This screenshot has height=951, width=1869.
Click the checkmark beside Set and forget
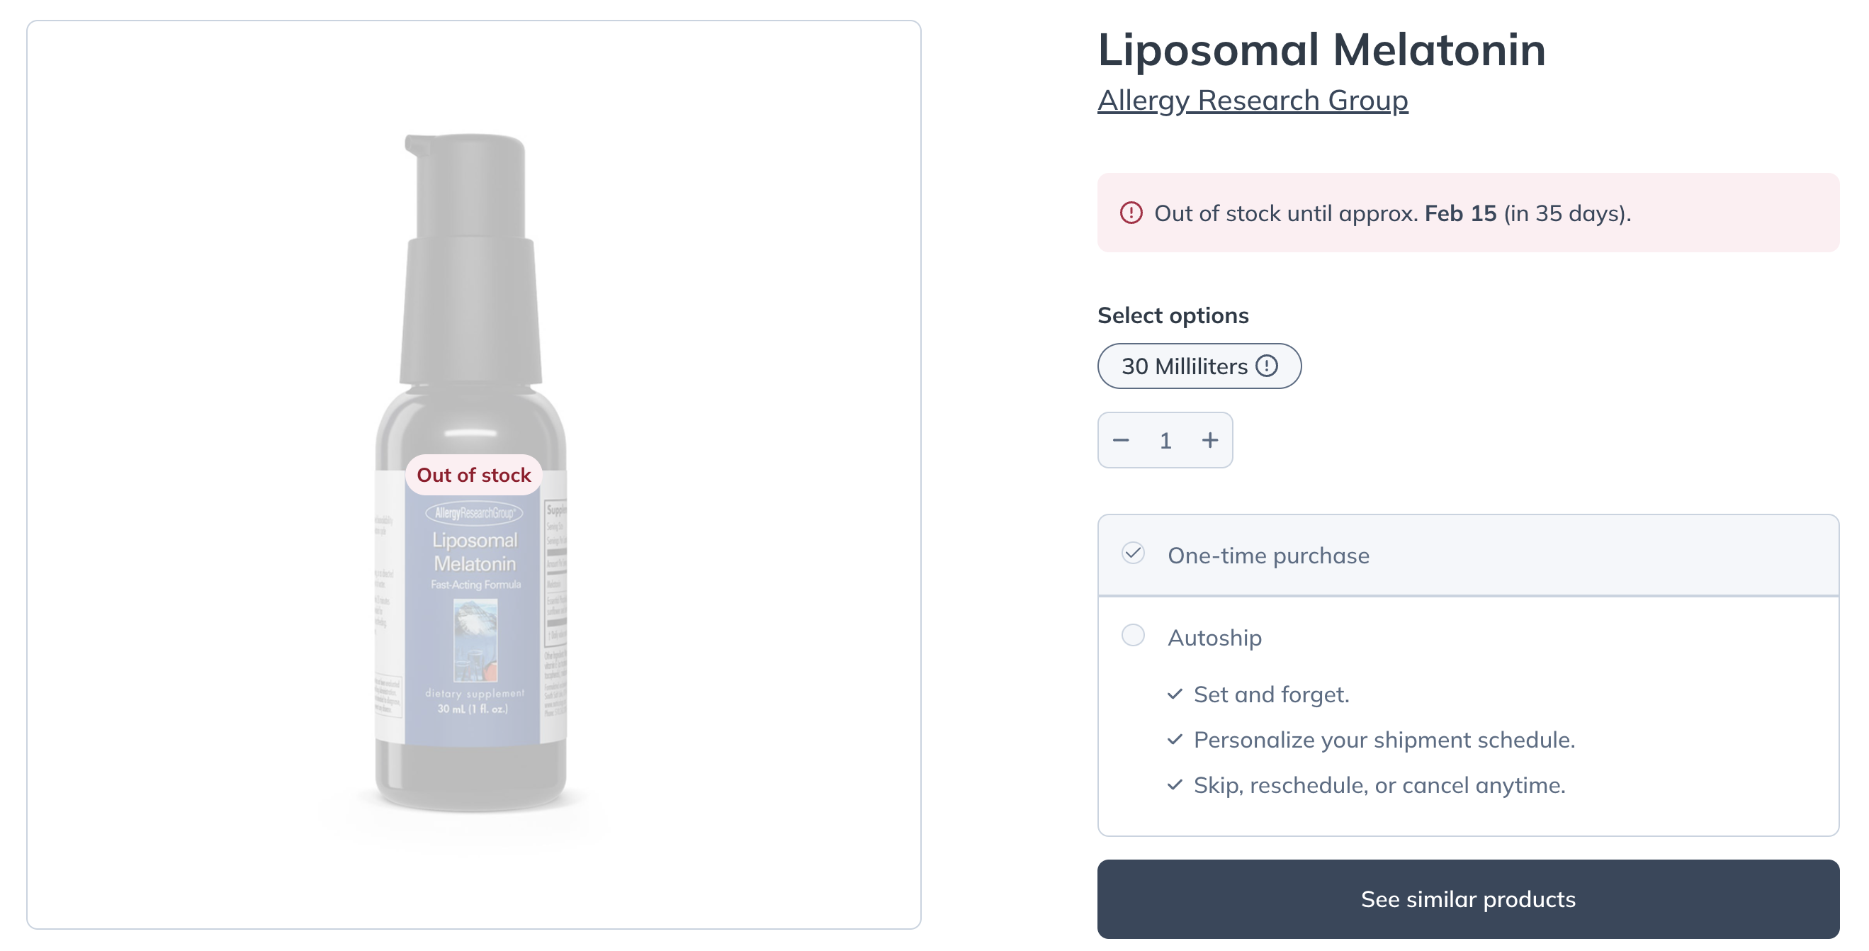coord(1175,694)
